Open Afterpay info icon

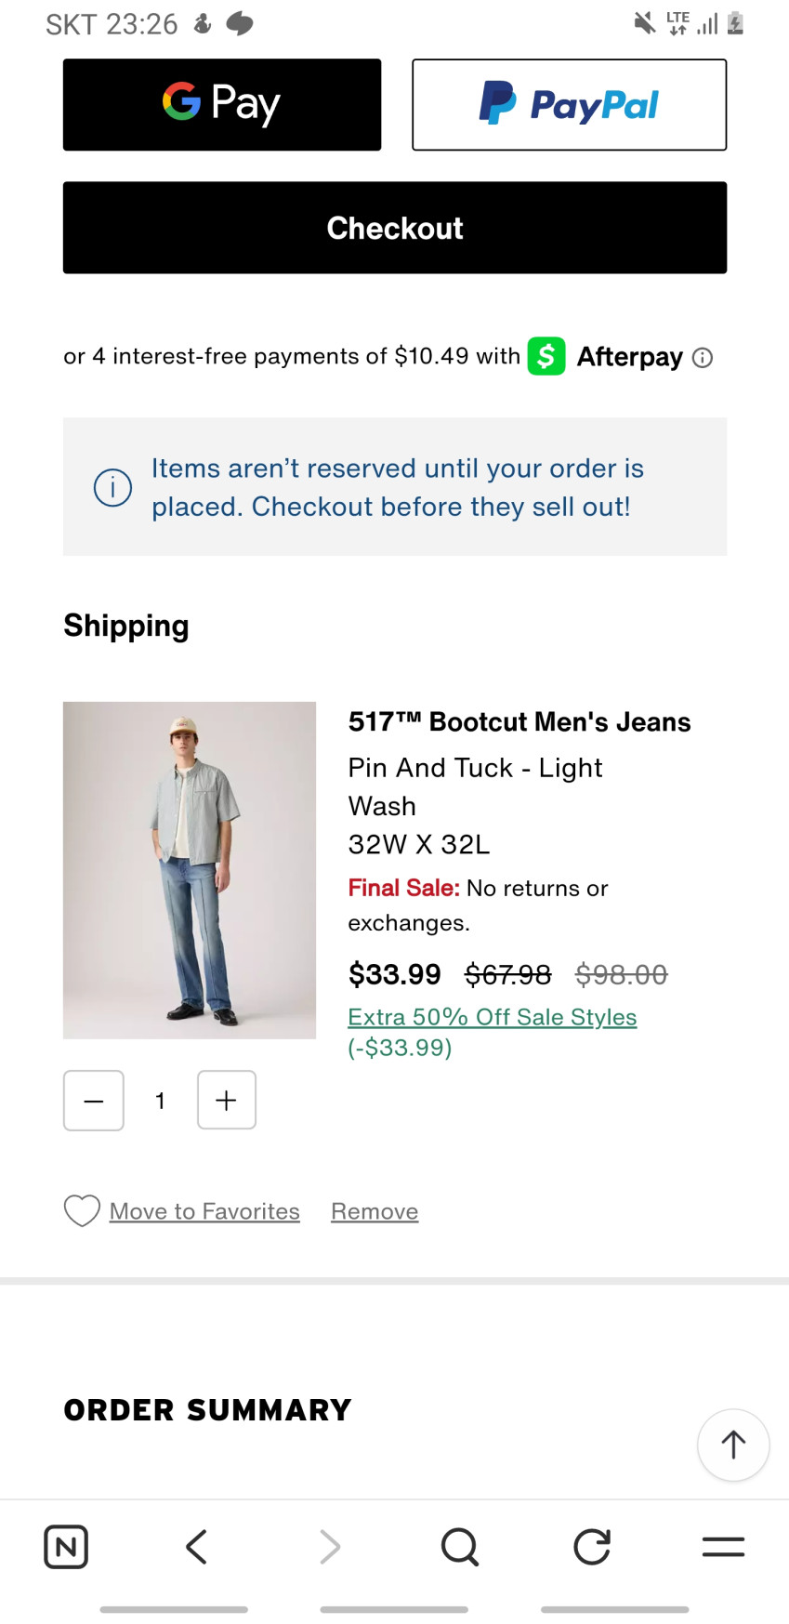[x=703, y=358]
